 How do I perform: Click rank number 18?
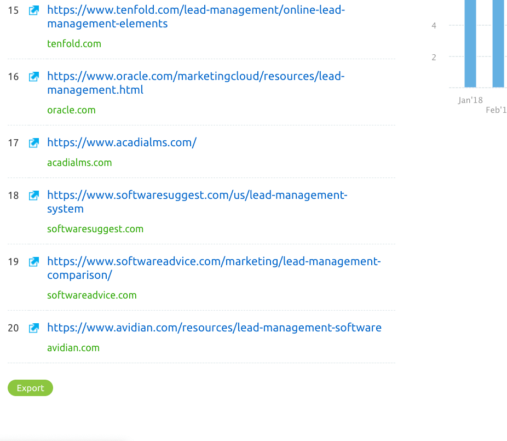point(13,196)
